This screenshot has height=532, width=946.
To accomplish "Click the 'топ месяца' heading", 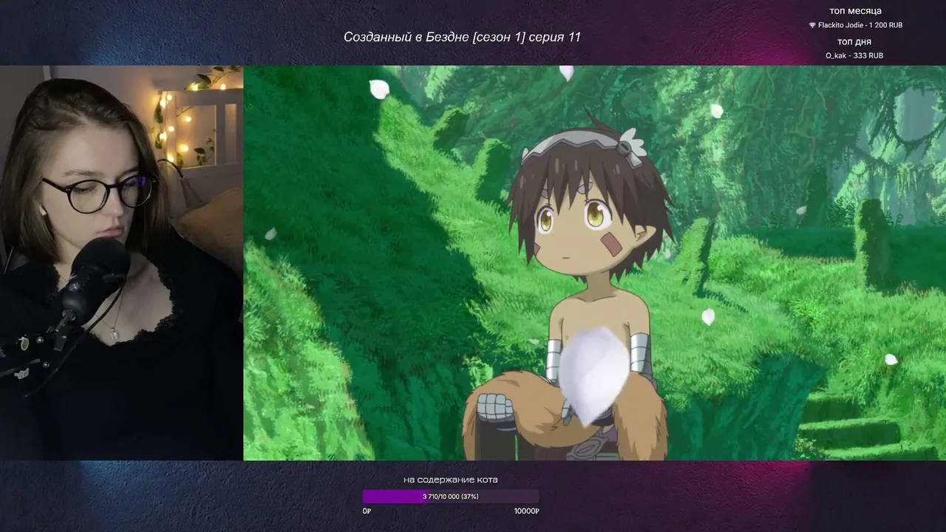I will pos(855,11).
